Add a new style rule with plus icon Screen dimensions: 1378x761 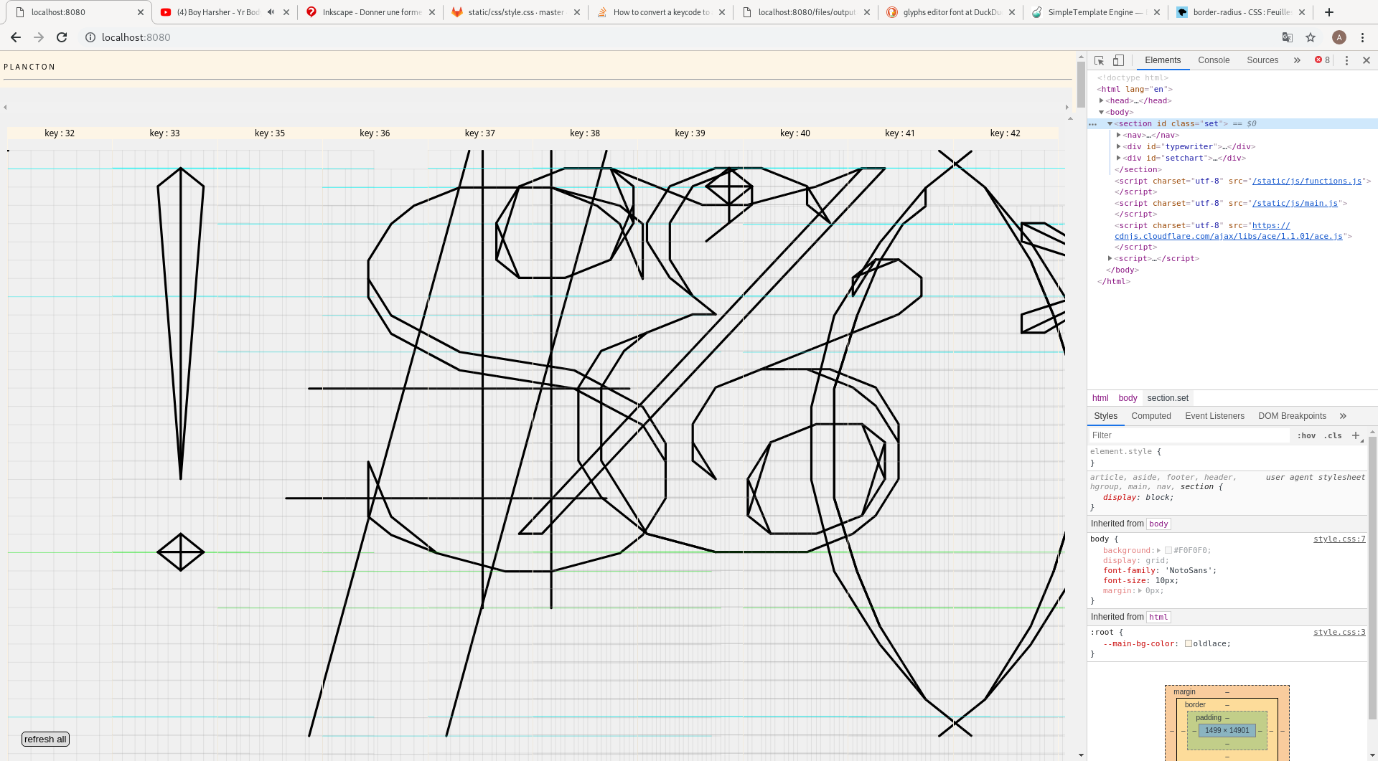click(1356, 435)
